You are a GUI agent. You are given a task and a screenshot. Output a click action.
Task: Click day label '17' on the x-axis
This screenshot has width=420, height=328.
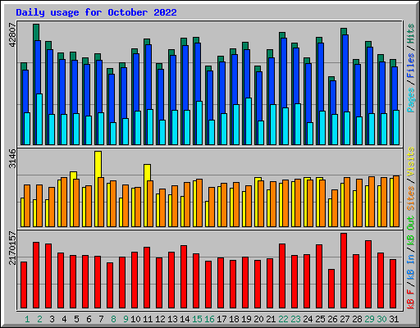point(221,319)
